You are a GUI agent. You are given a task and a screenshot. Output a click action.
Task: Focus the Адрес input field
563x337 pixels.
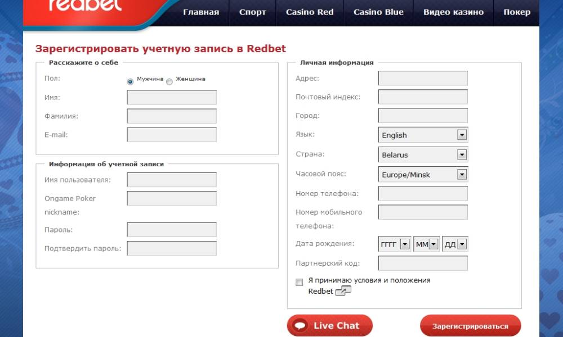[423, 78]
